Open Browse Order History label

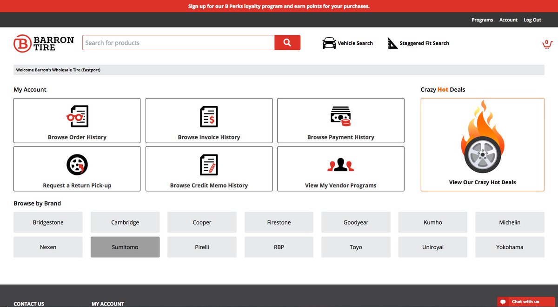click(x=77, y=137)
